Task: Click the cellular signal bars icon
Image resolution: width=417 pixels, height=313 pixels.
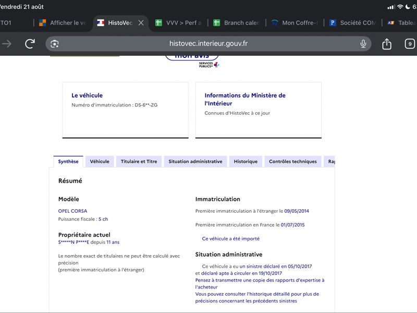Action: [x=391, y=7]
